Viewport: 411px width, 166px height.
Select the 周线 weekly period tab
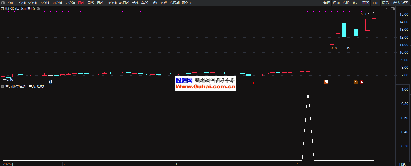coord(91,3)
